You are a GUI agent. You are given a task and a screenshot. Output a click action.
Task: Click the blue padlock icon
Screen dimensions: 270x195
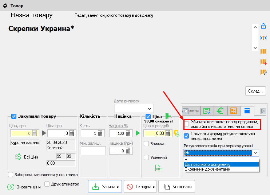point(263,27)
